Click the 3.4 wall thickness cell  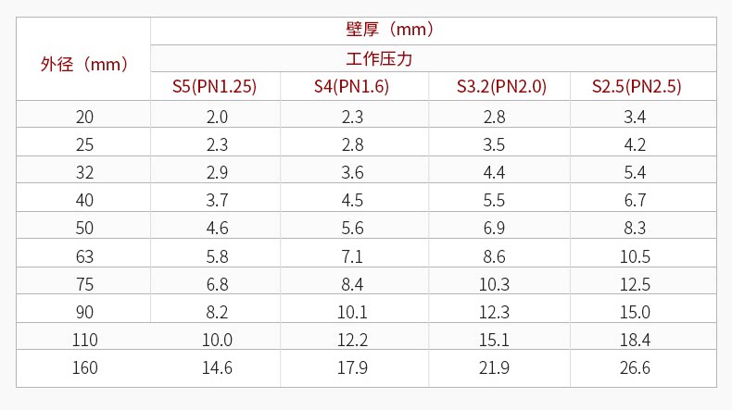click(x=636, y=117)
